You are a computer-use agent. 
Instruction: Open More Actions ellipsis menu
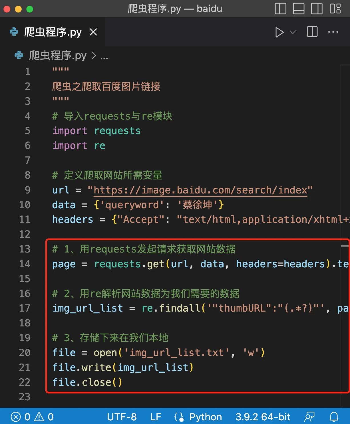point(333,32)
